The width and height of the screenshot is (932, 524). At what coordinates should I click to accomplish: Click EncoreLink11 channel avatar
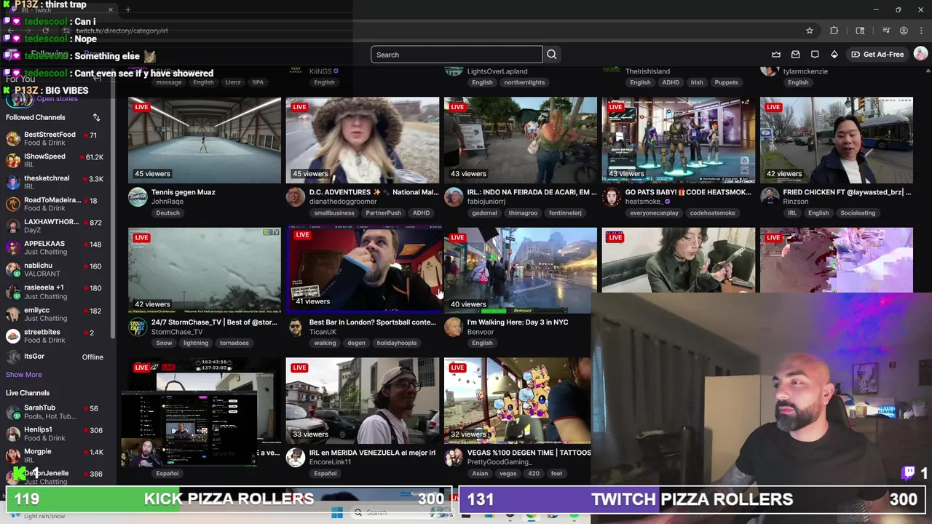(x=295, y=457)
